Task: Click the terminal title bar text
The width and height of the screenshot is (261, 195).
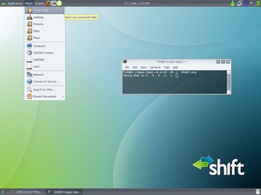Action: point(171,61)
